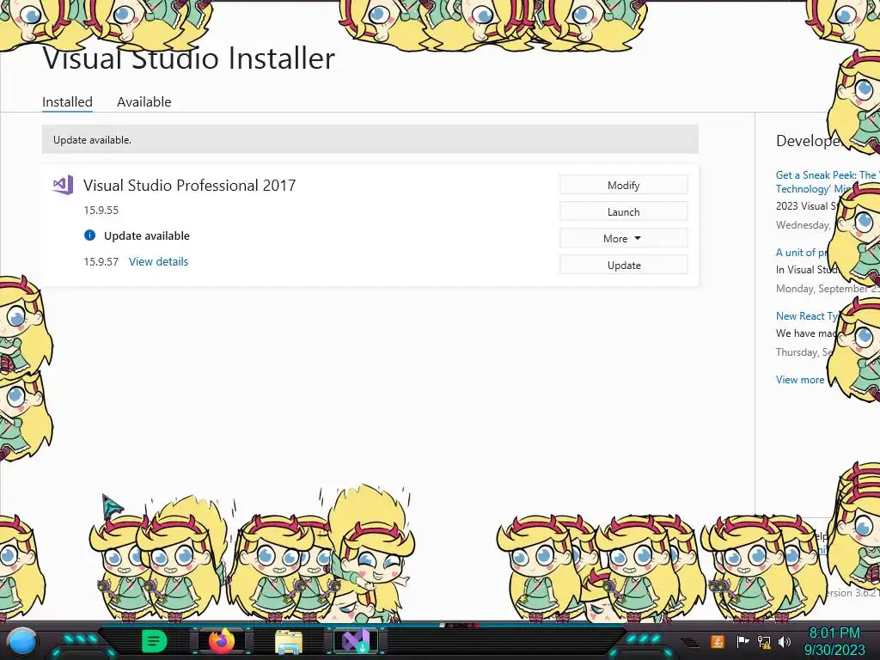880x660 pixels.
Task: Open the 'A unit of' news article link
Action: click(803, 253)
